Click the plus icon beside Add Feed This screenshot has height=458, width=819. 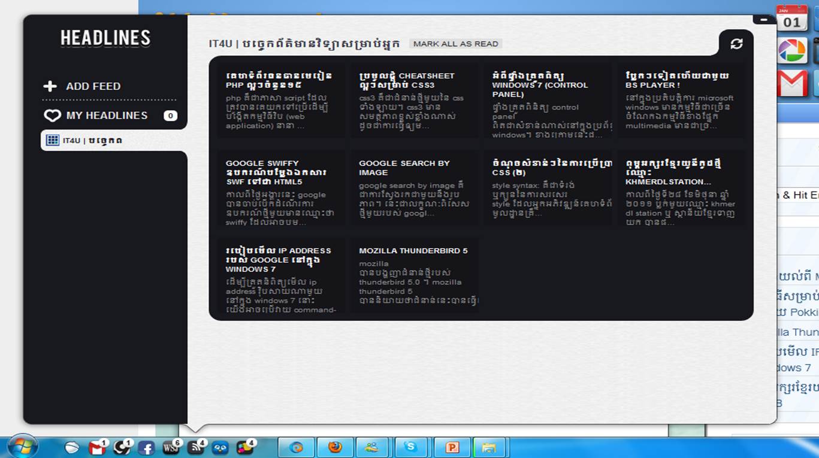tap(50, 86)
